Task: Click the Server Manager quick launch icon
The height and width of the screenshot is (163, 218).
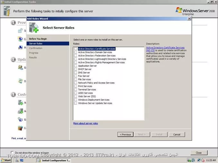Action: (17, 160)
